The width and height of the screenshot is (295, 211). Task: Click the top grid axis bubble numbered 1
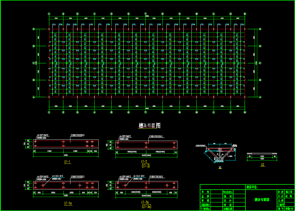click(x=49, y=14)
